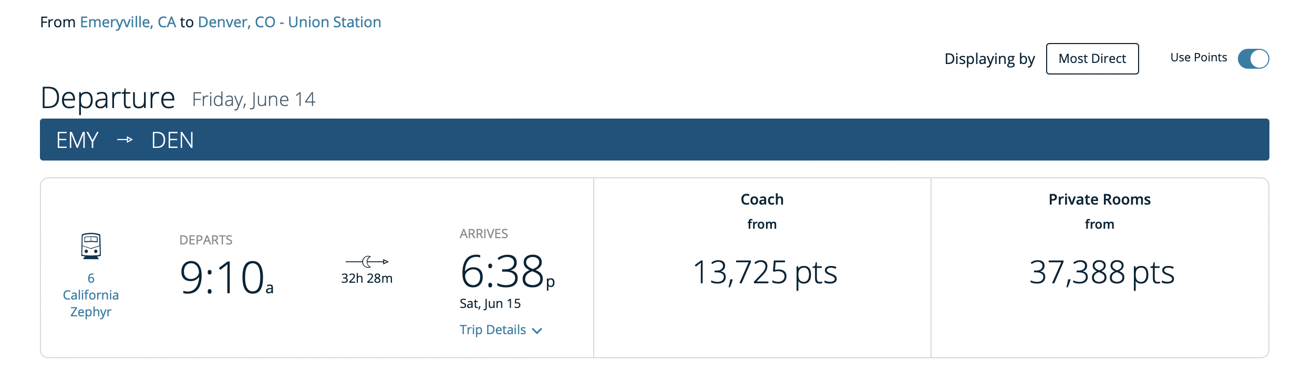
Task: Choose the 13,725 pts Coach price
Action: tap(764, 273)
